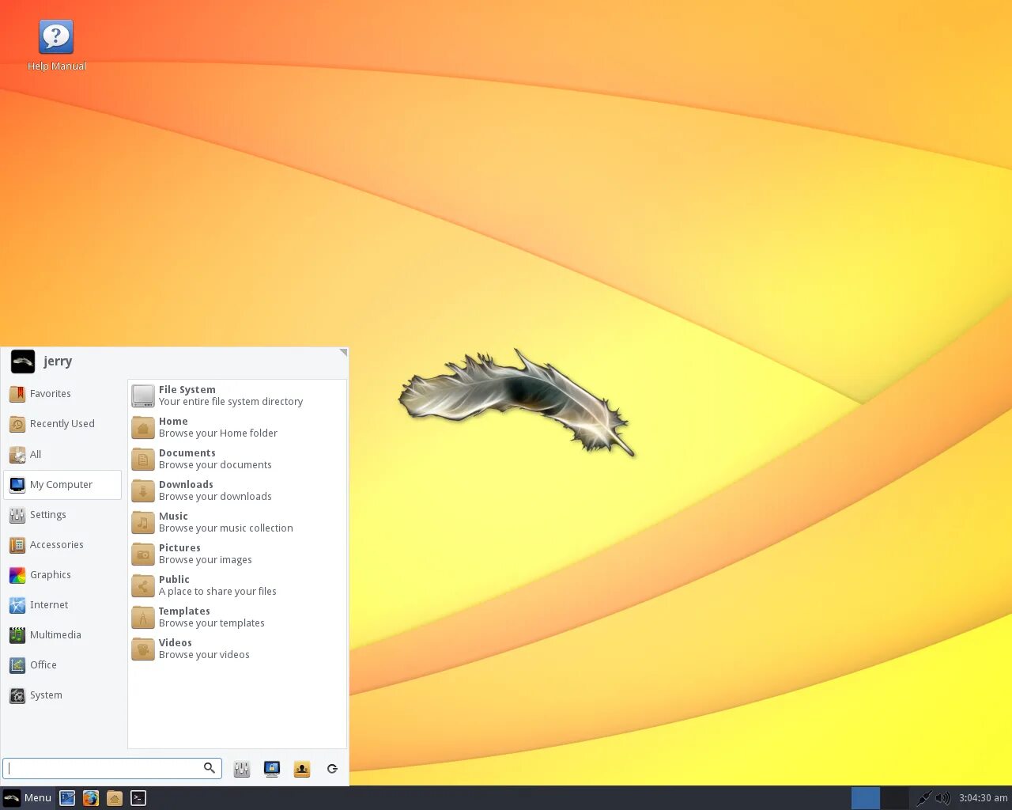
Task: Open Settings Manager via the sliders icon
Action: pyautogui.click(x=241, y=768)
